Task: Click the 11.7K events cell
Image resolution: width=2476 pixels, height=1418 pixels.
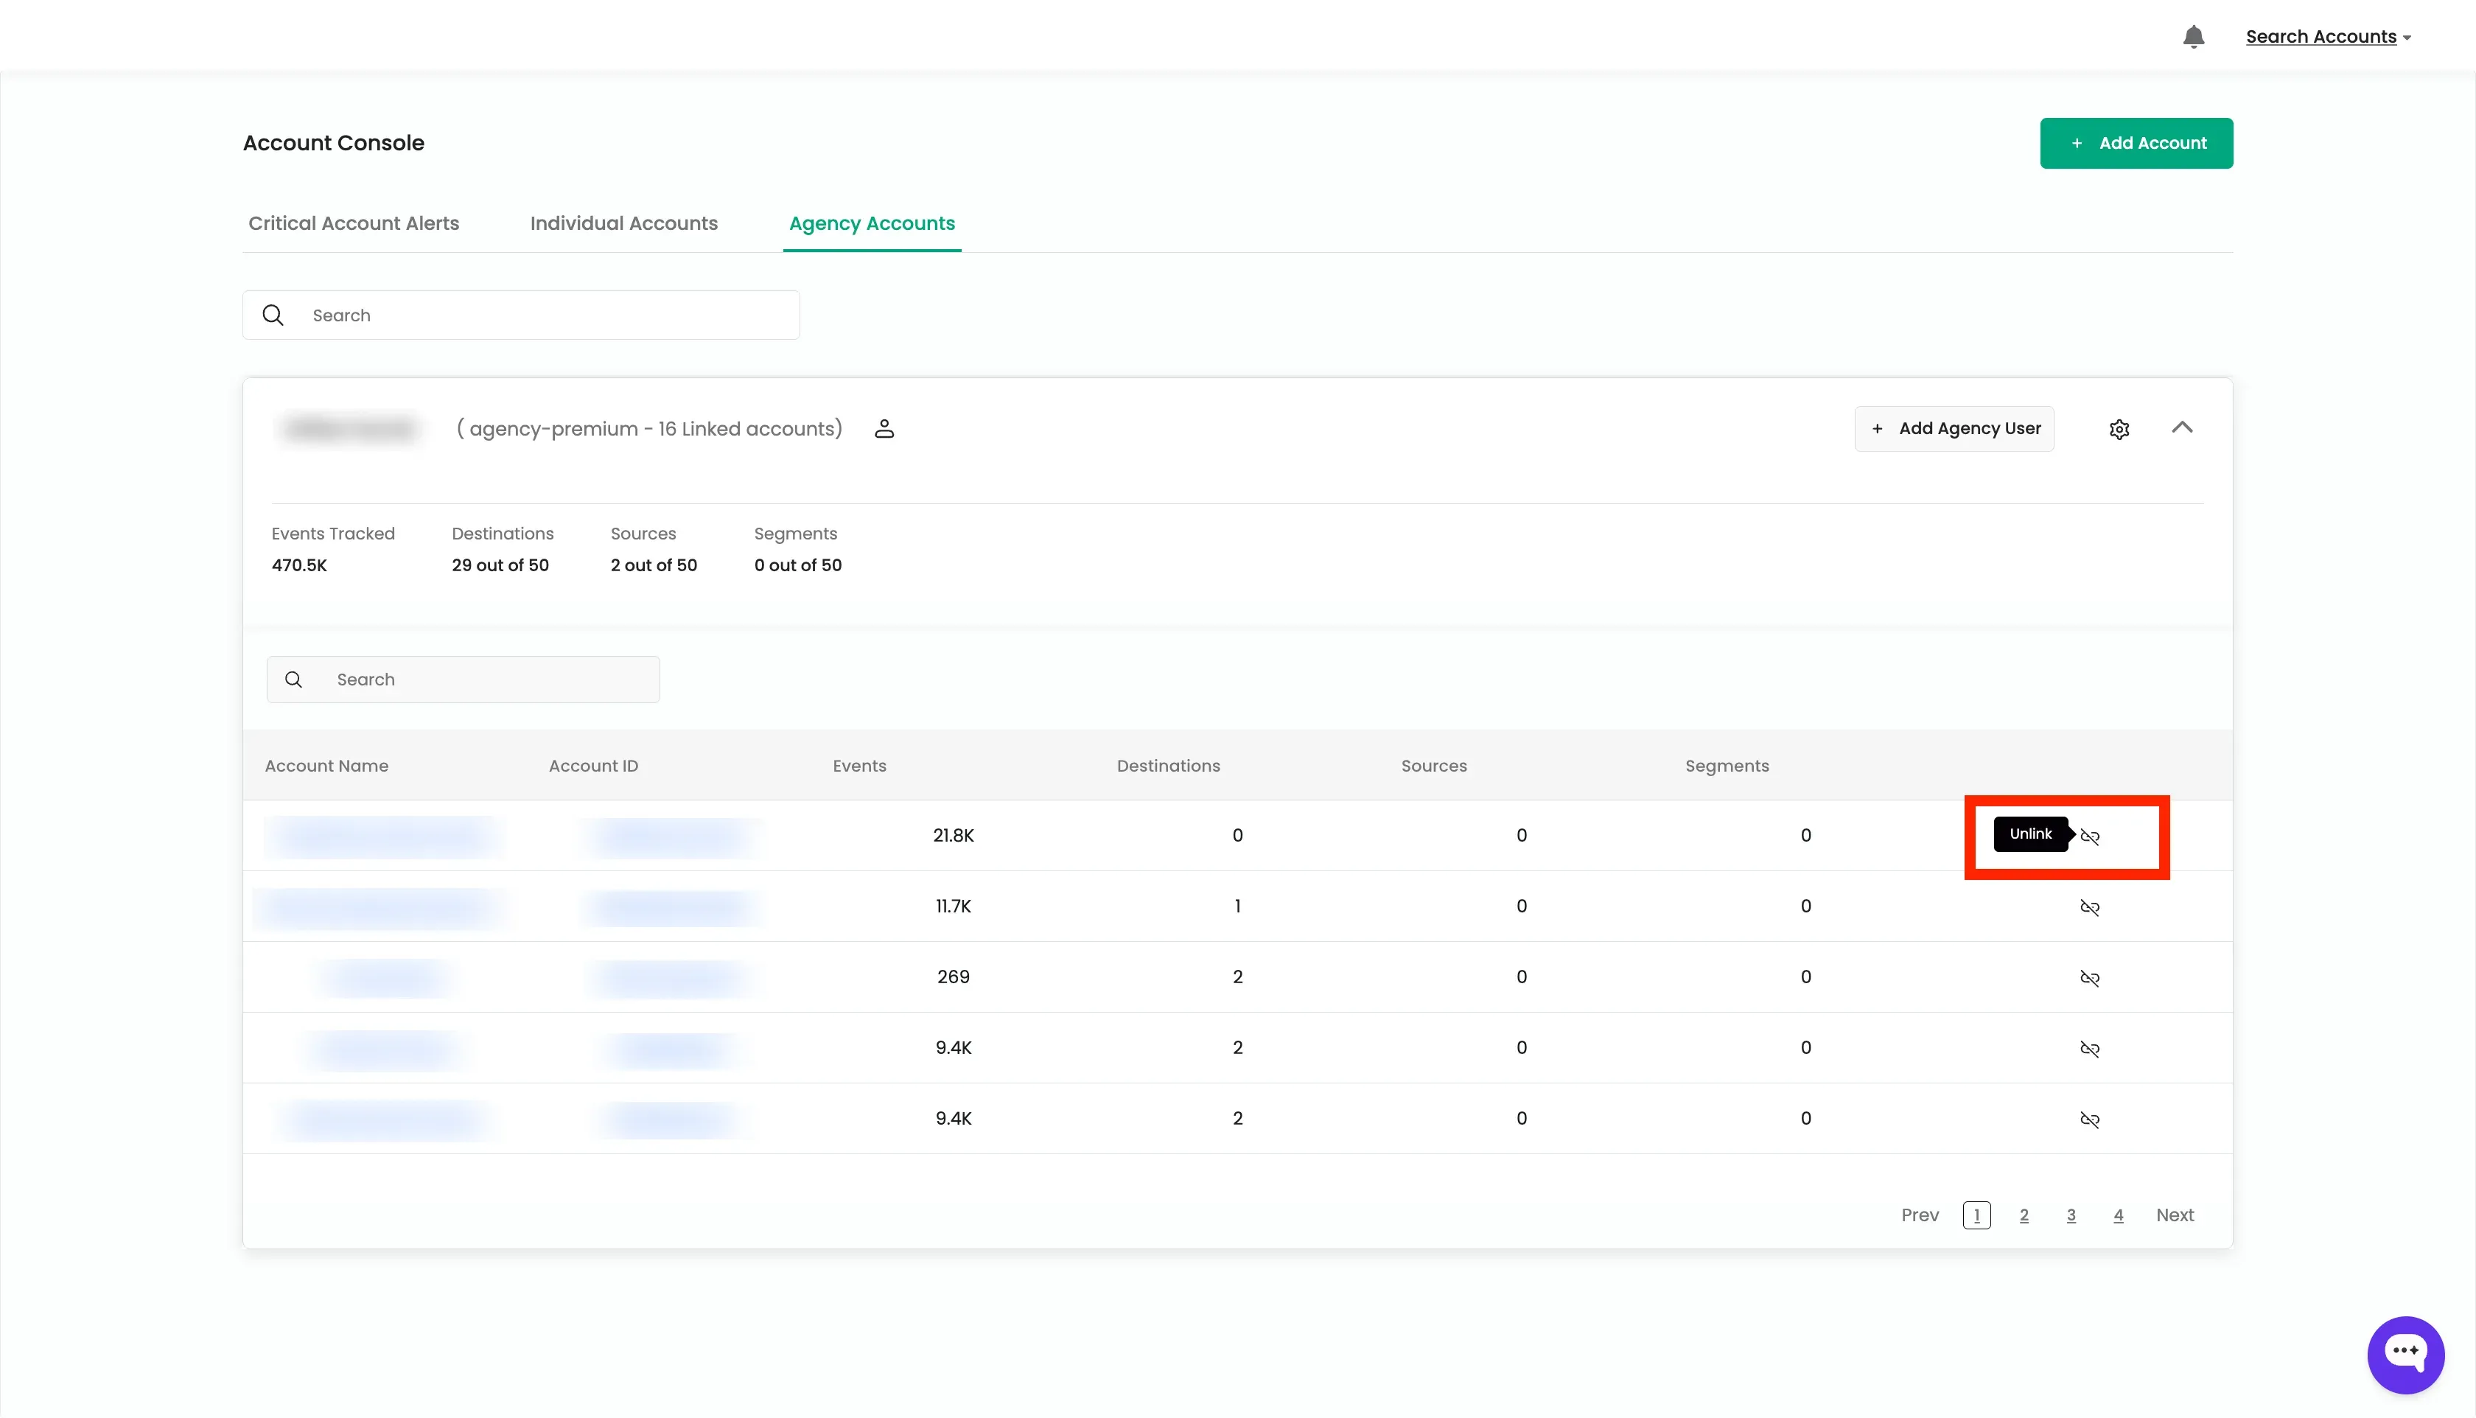Action: 954,906
